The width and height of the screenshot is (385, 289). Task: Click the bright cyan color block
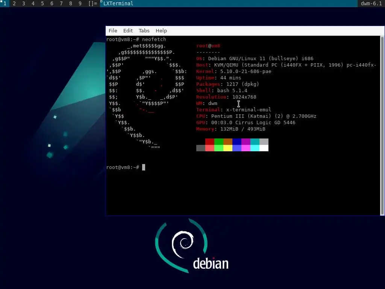[255, 148]
